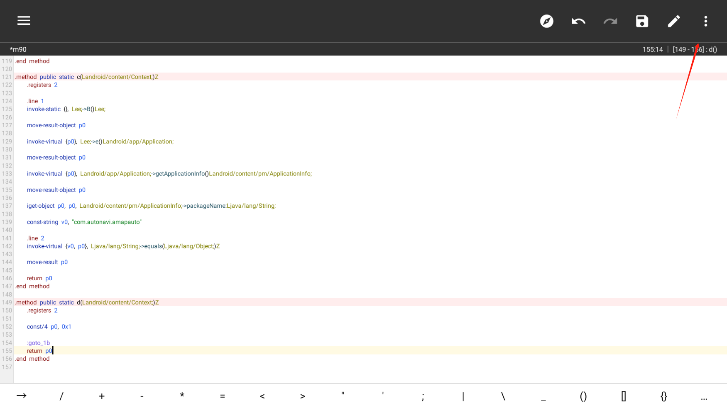The height and width of the screenshot is (408, 727).
Task: Click line number 149 in the gutter
Action: [x=7, y=303]
